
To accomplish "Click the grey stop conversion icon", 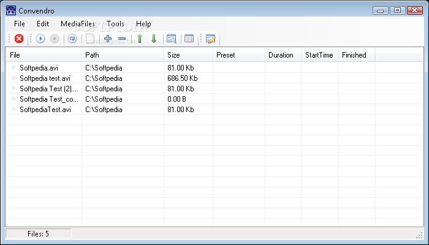I will tap(55, 39).
